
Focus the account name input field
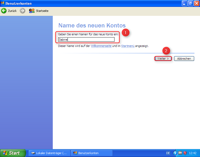click(86, 40)
